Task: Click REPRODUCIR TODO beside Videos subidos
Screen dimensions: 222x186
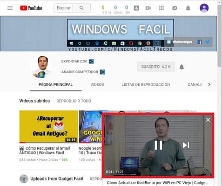Action: 74,101
